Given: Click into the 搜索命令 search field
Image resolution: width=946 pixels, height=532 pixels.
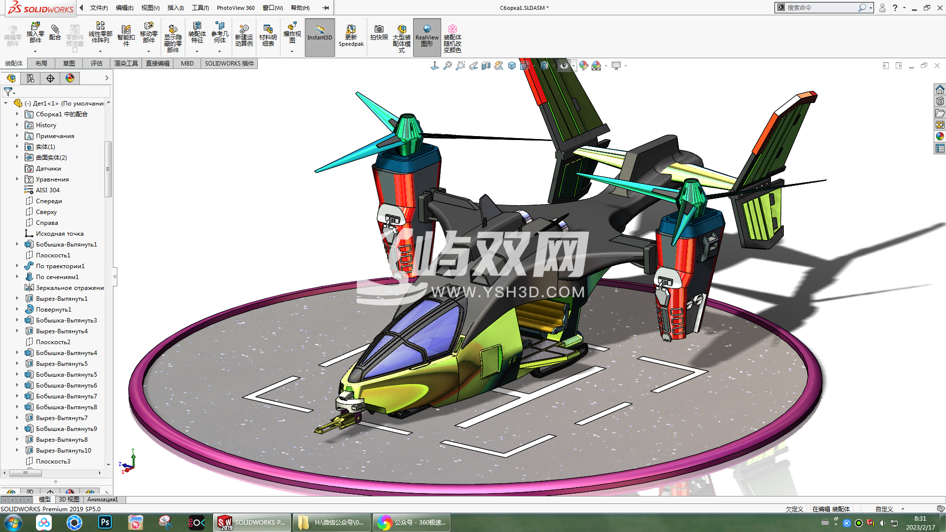Looking at the screenshot, I should (822, 8).
